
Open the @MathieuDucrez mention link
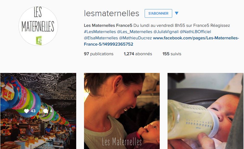(x=135, y=38)
